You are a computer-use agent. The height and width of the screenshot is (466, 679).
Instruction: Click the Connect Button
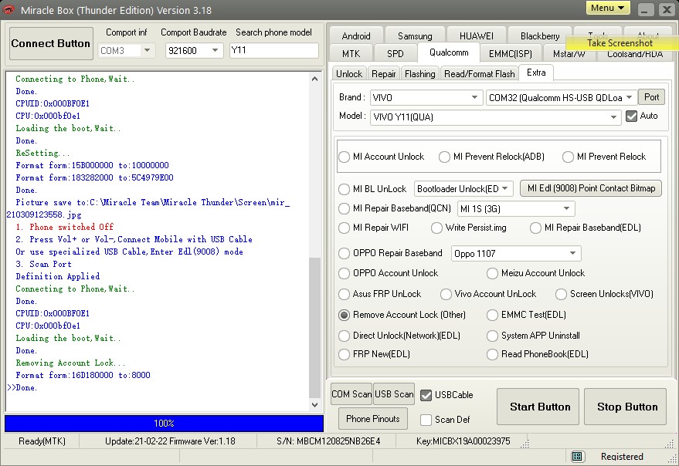click(51, 44)
